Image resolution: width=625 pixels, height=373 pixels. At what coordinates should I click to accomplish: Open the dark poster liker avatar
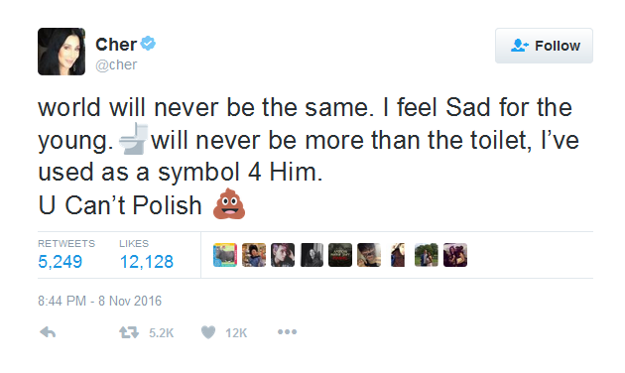pyautogui.click(x=340, y=255)
